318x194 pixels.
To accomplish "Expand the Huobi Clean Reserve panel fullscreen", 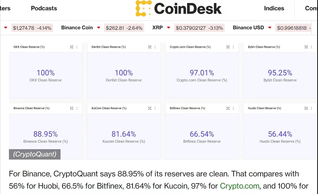I will tap(306, 108).
